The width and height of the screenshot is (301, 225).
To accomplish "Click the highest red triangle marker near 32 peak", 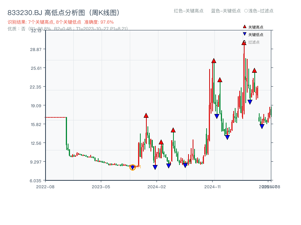I will 244,43.
